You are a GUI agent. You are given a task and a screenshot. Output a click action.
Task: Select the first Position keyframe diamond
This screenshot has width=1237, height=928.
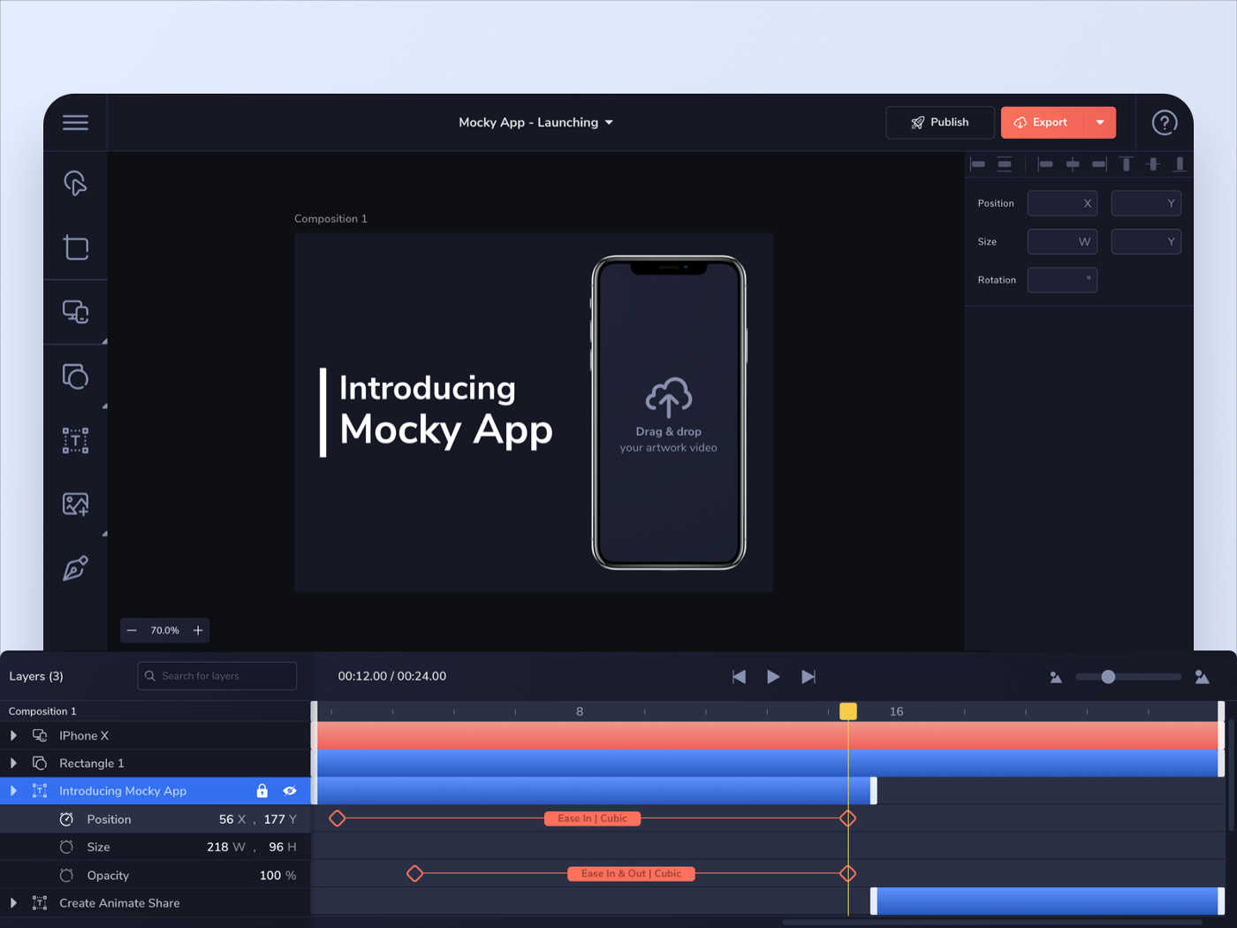(x=337, y=818)
